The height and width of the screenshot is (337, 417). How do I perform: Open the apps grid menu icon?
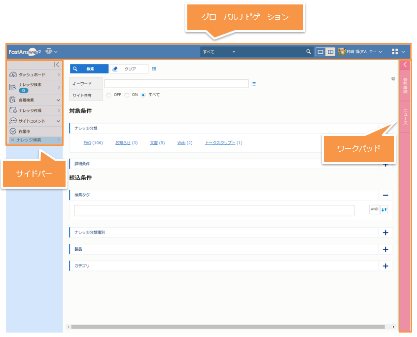[x=394, y=52]
